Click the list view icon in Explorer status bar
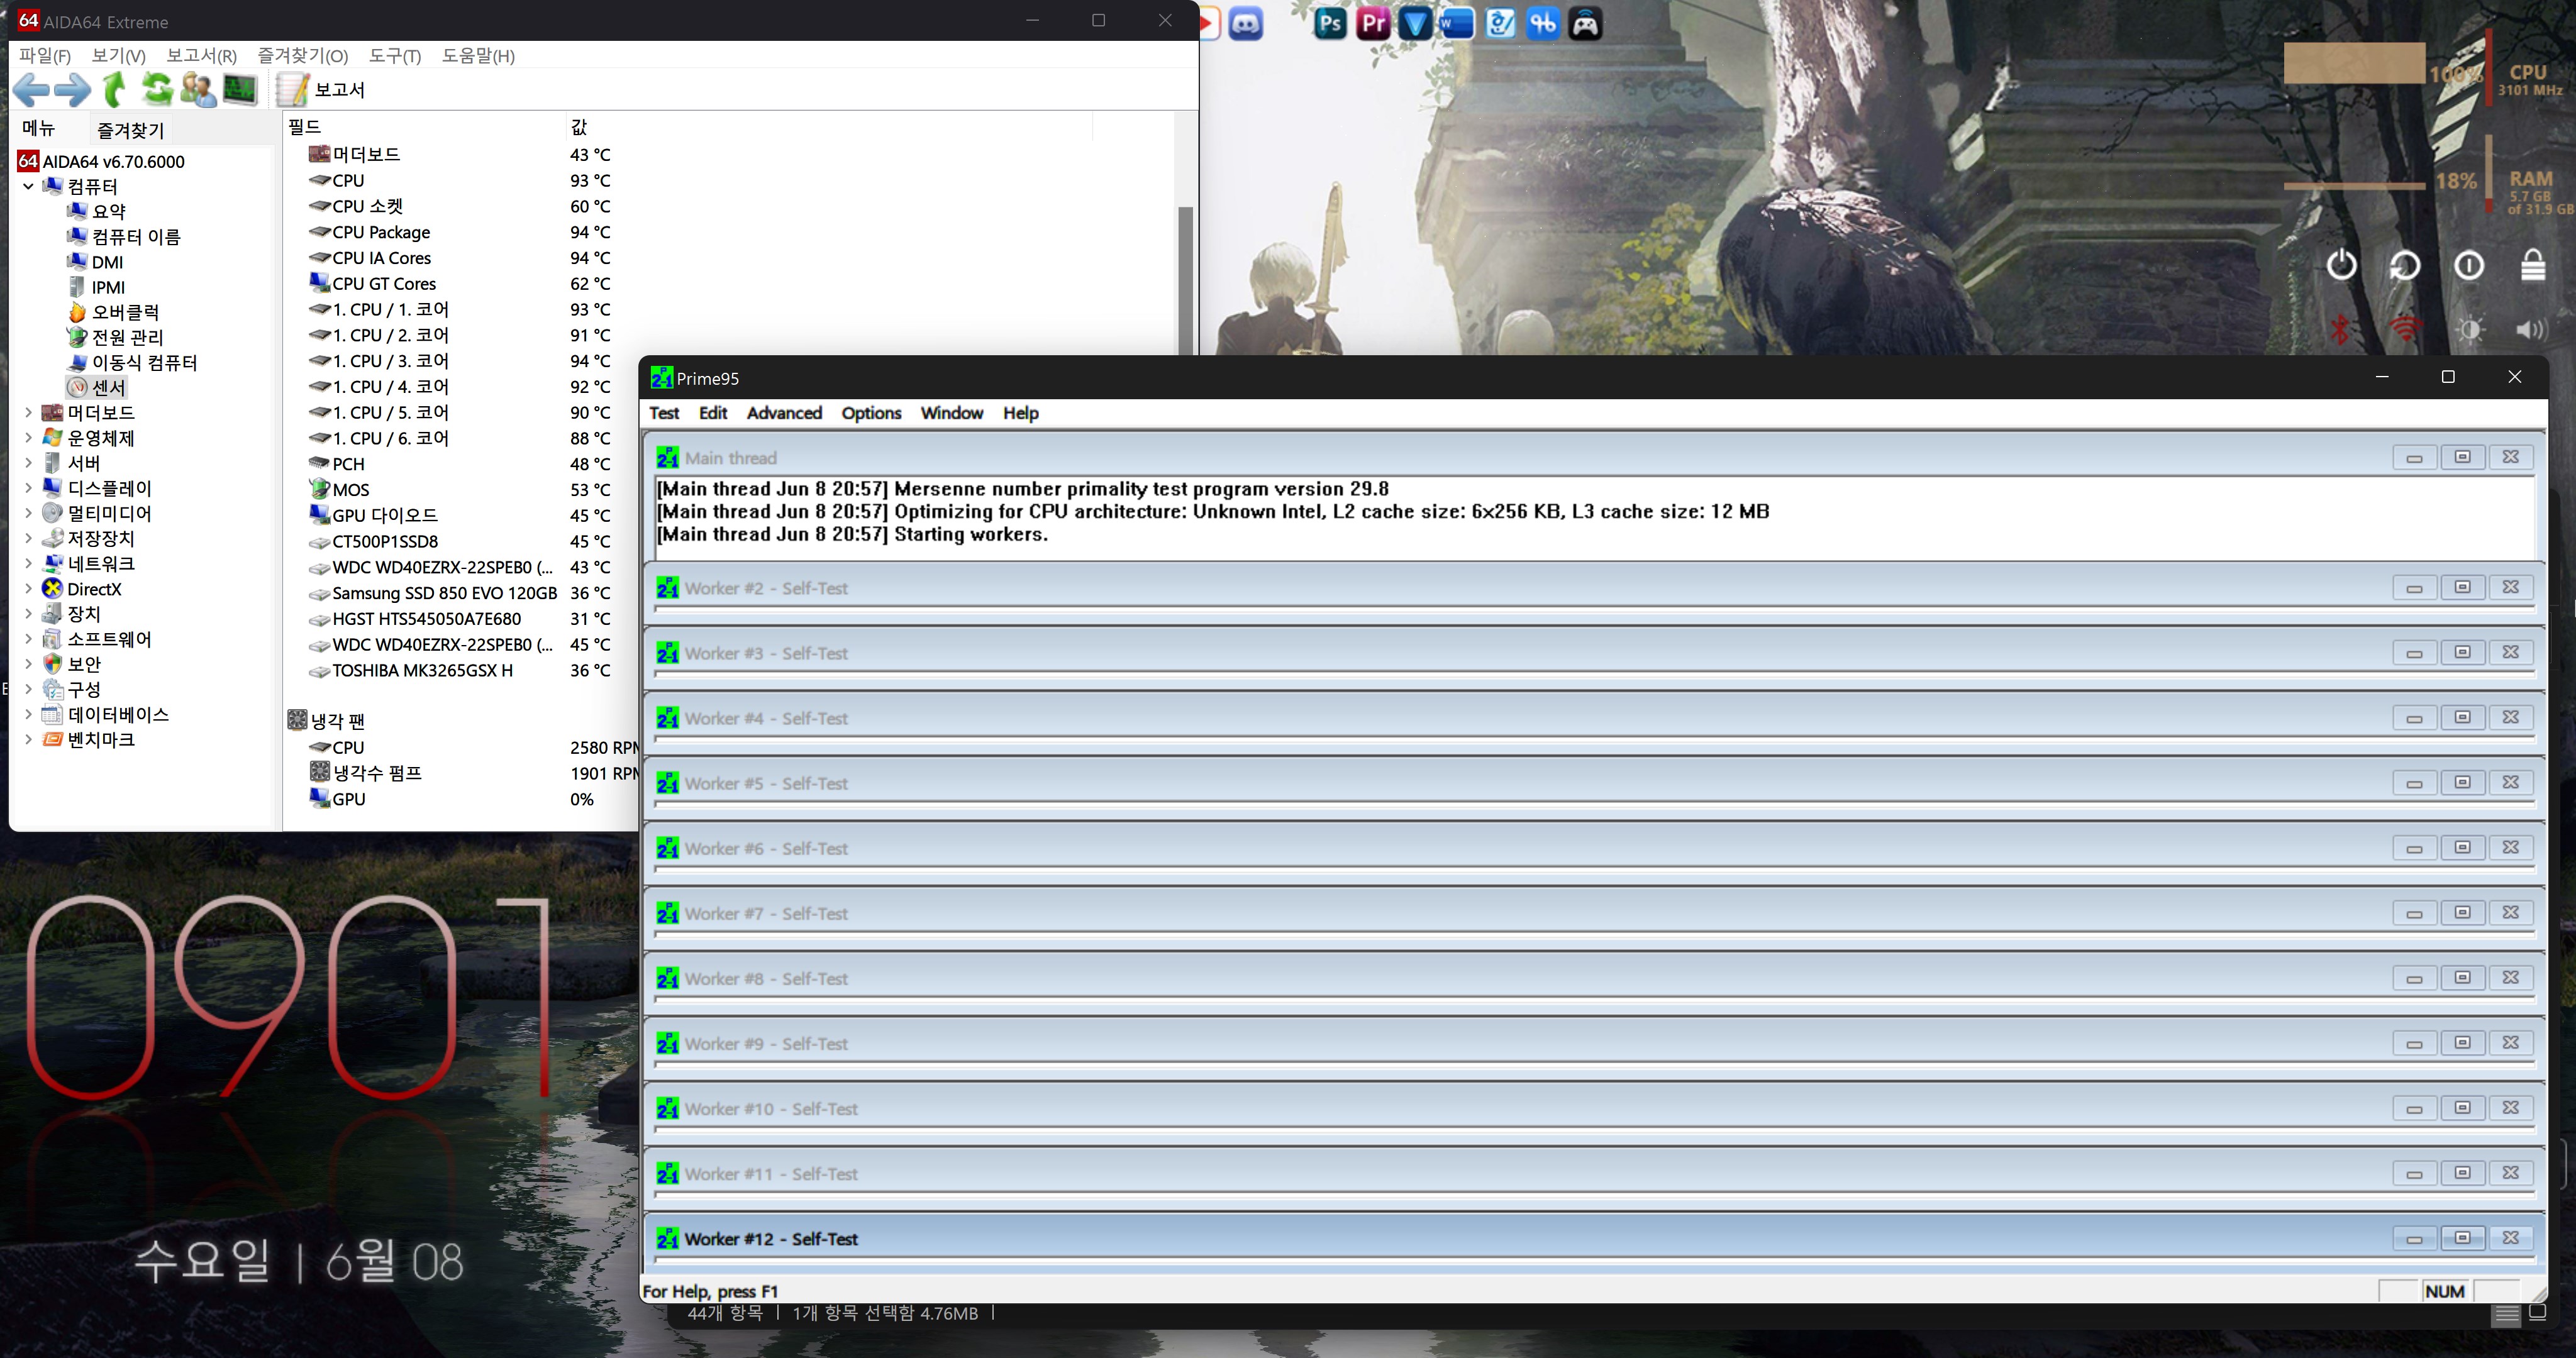The height and width of the screenshot is (1358, 2576). pyautogui.click(x=2506, y=1314)
